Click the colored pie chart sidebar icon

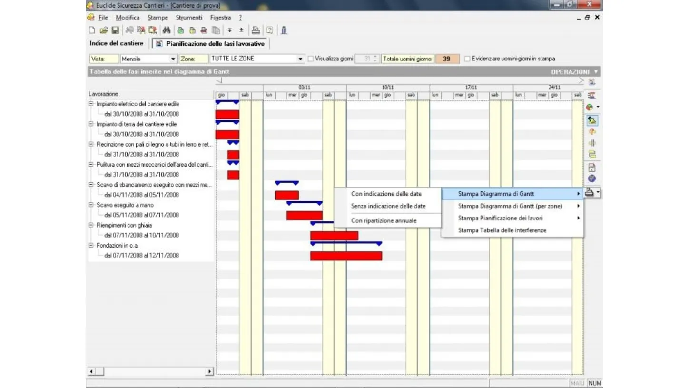coord(590,107)
